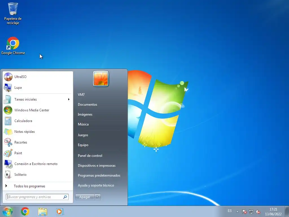This screenshot has width=289, height=217.
Task: Open Panel de control
Action: click(x=90, y=156)
